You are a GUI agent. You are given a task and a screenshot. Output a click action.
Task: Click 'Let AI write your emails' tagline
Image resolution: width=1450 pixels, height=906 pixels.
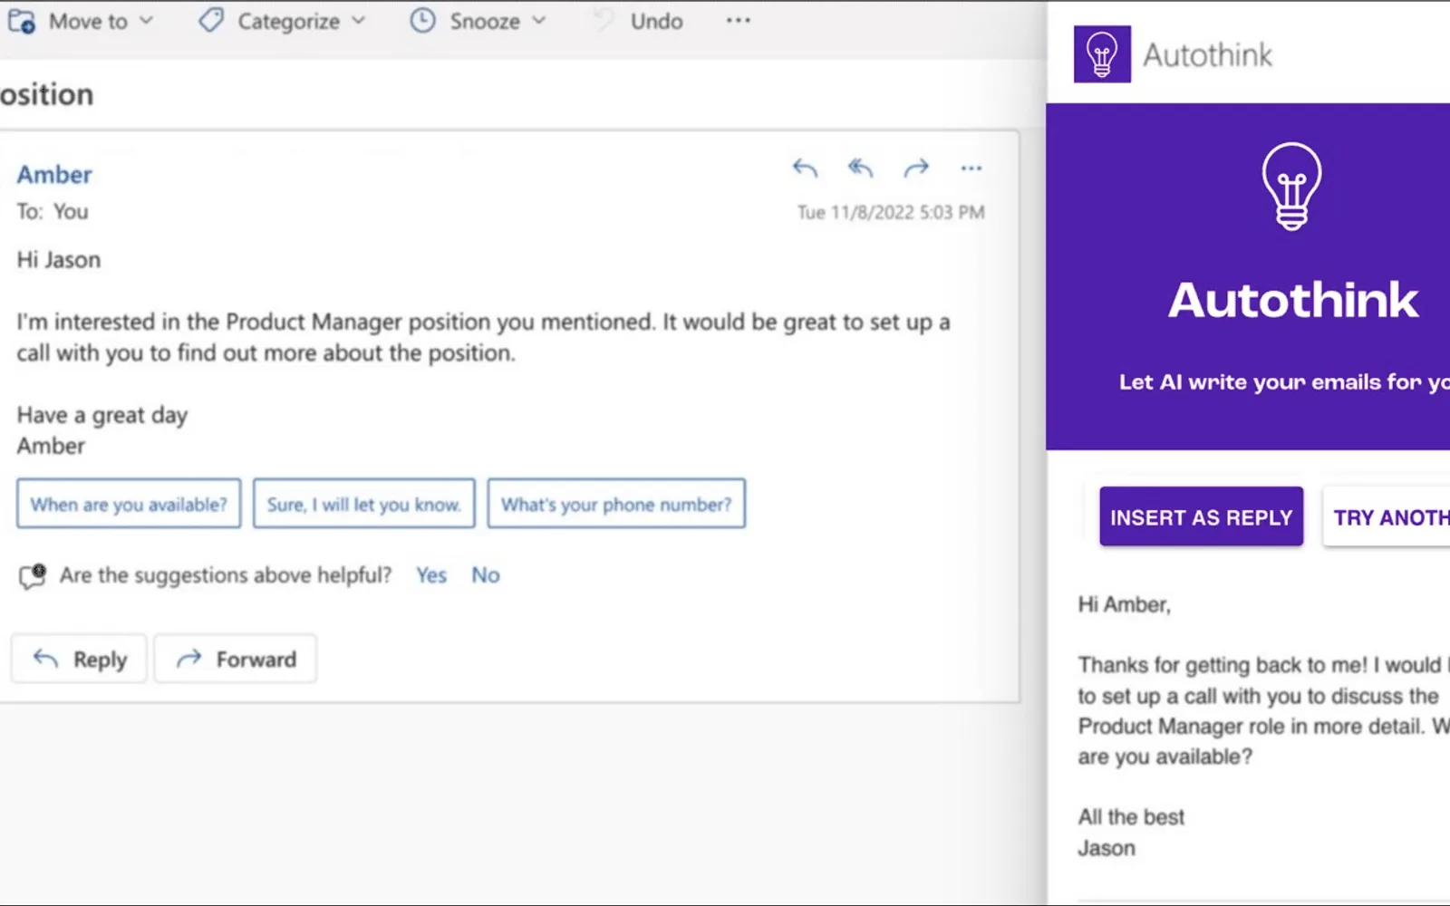1284,382
